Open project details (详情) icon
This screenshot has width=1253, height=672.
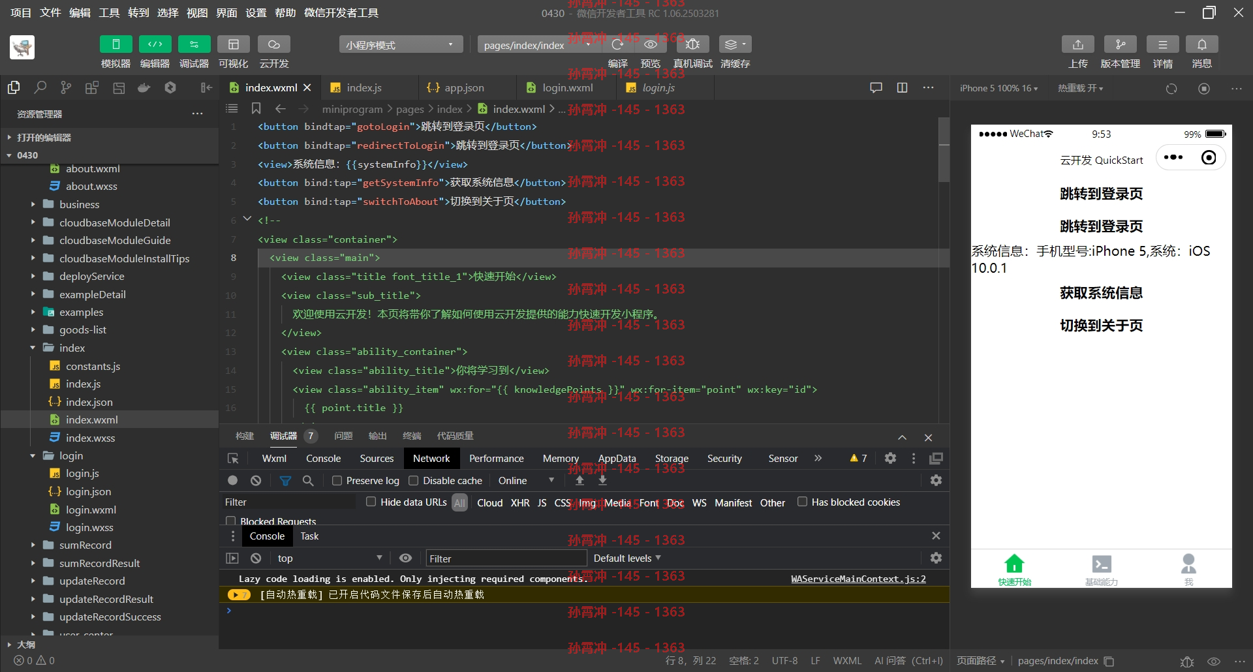click(x=1163, y=44)
